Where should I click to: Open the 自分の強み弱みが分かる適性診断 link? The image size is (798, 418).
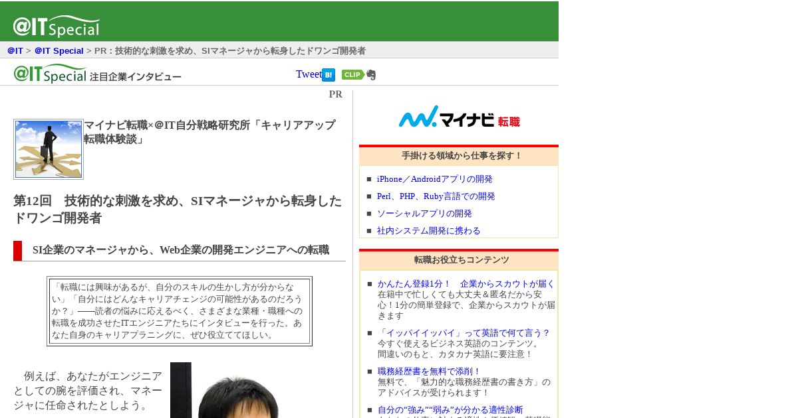[450, 409]
